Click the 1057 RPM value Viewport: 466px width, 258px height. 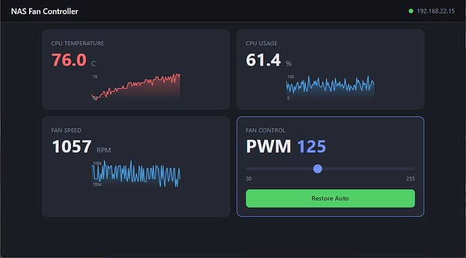pos(72,147)
